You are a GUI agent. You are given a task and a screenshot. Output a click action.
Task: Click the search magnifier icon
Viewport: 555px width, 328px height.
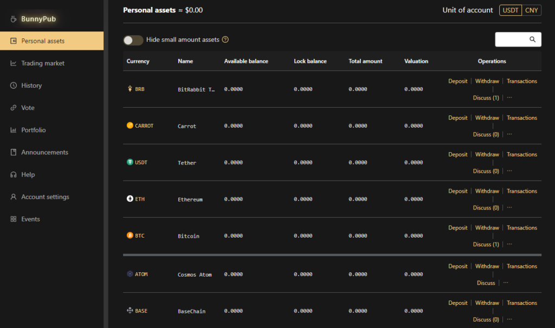click(532, 39)
